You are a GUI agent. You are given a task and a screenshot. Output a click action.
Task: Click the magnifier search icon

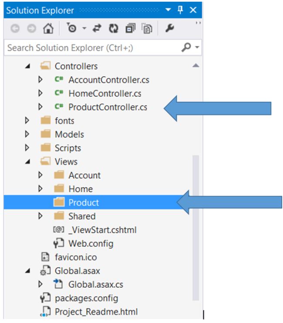[186, 47]
